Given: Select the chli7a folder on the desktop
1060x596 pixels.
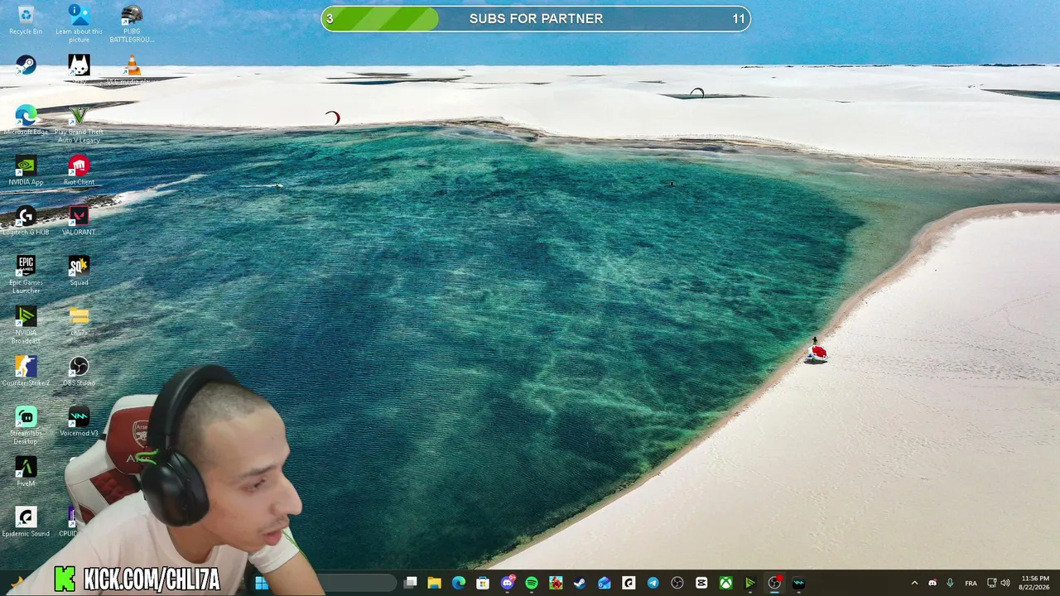Looking at the screenshot, I should point(79,321).
